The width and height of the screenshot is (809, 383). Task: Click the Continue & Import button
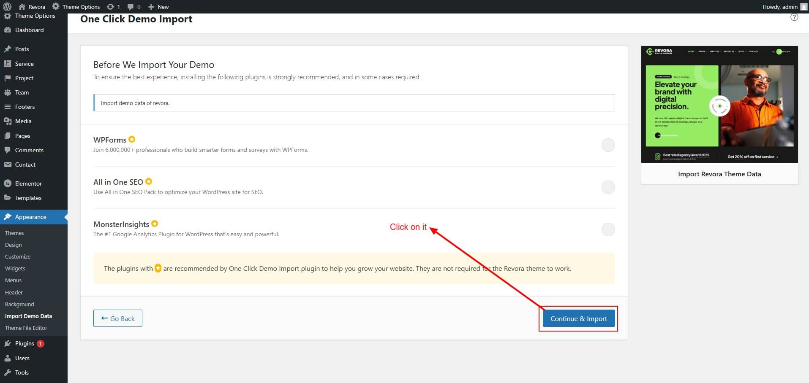coord(578,318)
